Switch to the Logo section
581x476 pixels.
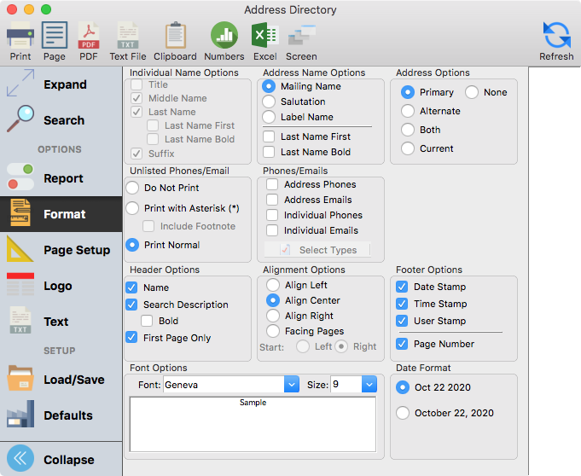(x=61, y=286)
